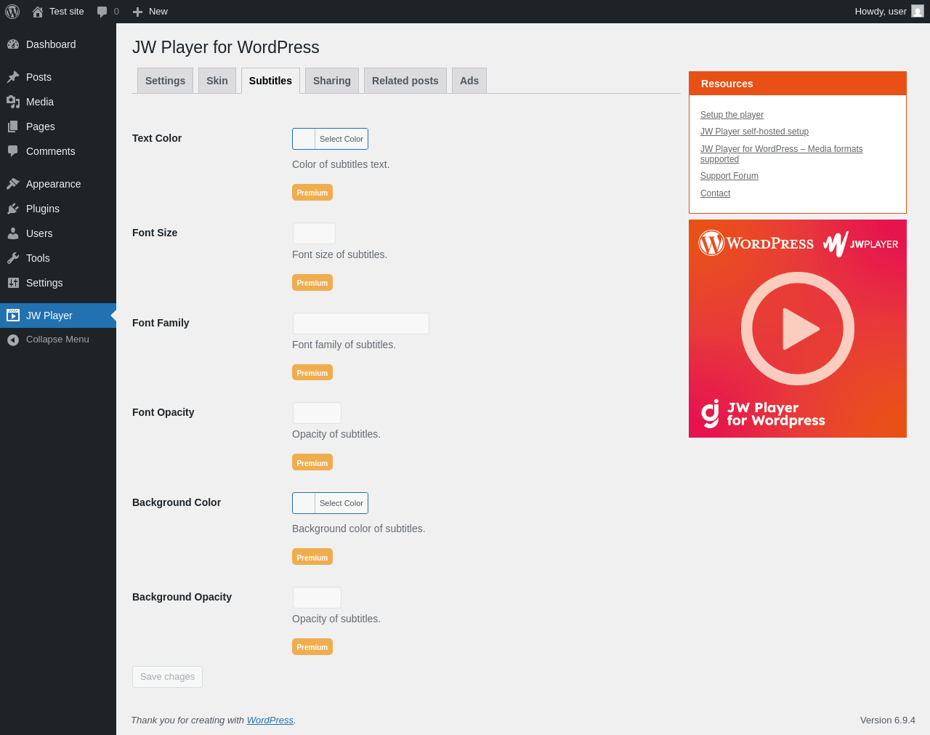Click Premium badge under Font Family
This screenshot has height=735, width=930.
pos(312,373)
